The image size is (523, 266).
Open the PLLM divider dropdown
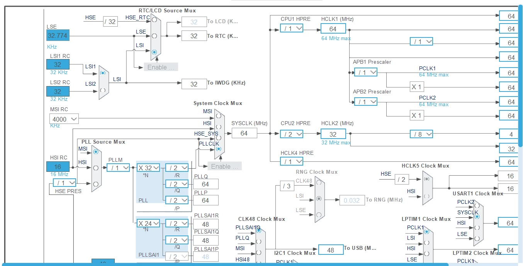pyautogui.click(x=118, y=168)
